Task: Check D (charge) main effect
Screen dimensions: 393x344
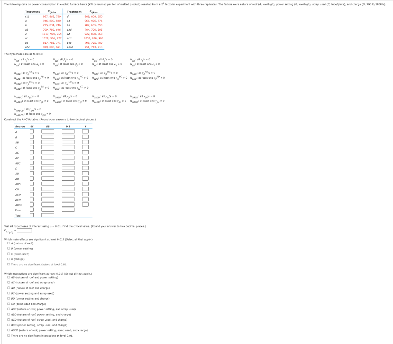Action: (8, 259)
